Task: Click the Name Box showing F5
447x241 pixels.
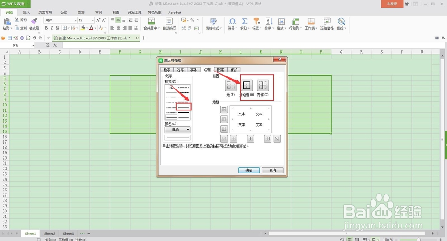Action: pyautogui.click(x=18, y=45)
